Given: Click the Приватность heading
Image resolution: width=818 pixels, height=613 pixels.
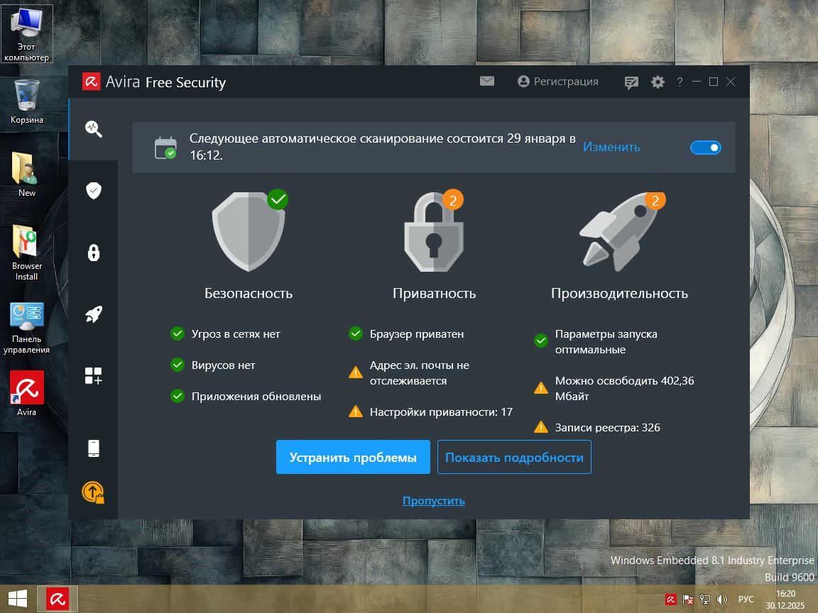Looking at the screenshot, I should click(x=434, y=293).
